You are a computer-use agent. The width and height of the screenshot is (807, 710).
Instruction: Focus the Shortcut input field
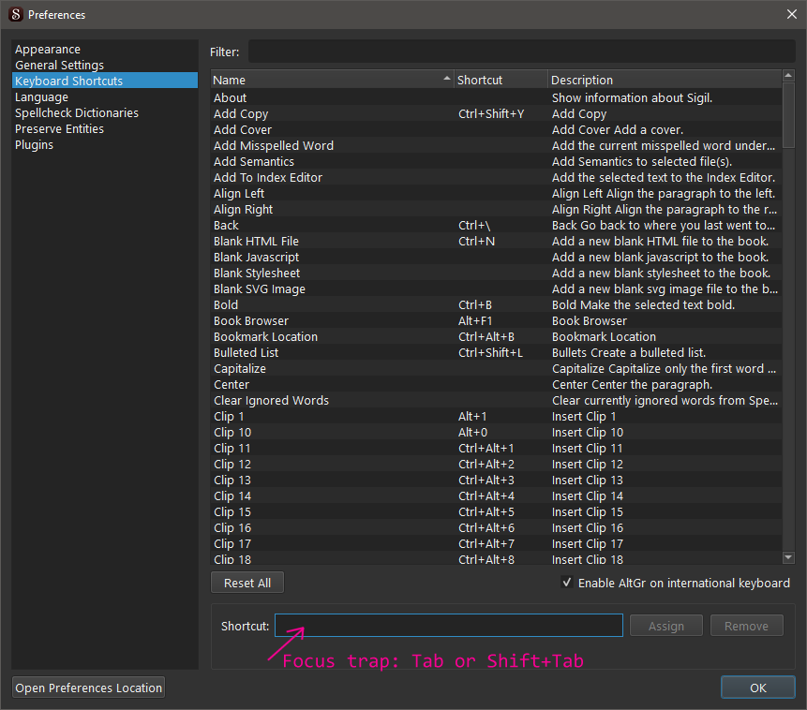449,625
